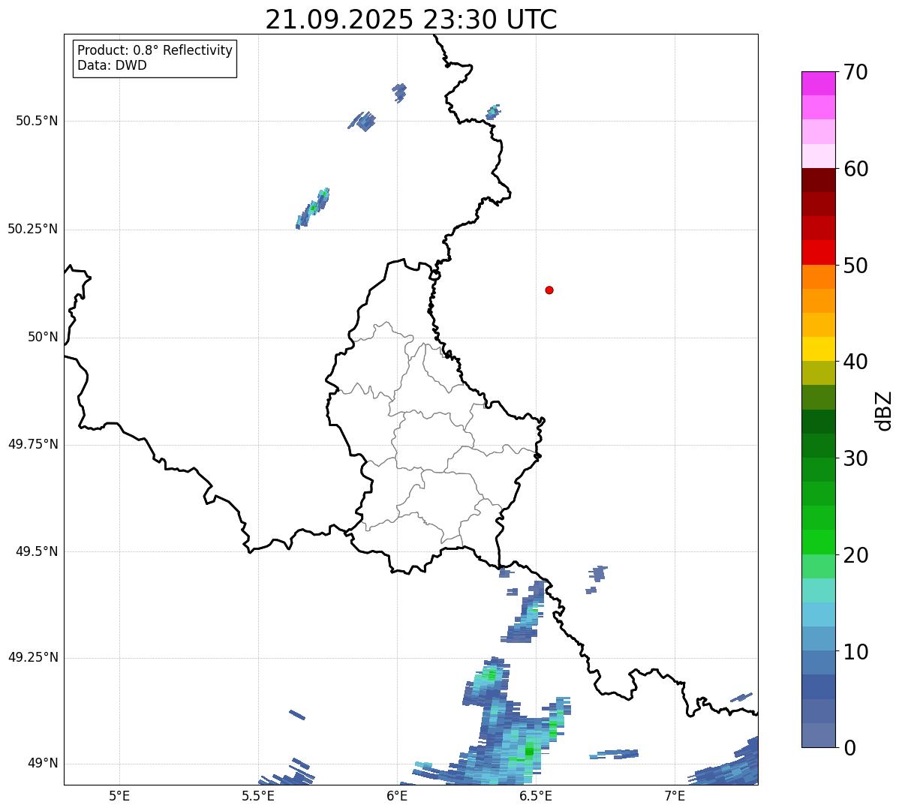Image resolution: width=902 pixels, height=811 pixels.
Task: Click the colorbar tick value 10
Action: tap(855, 651)
